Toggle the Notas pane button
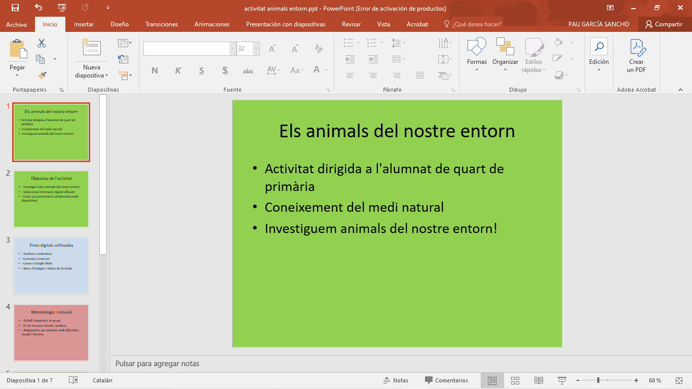This screenshot has width=692, height=389. [x=396, y=380]
